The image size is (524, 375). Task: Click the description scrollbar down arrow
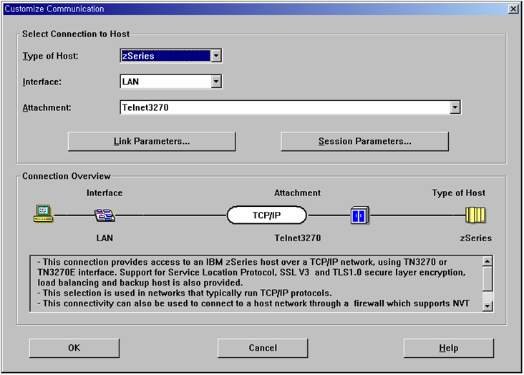pyautogui.click(x=487, y=306)
